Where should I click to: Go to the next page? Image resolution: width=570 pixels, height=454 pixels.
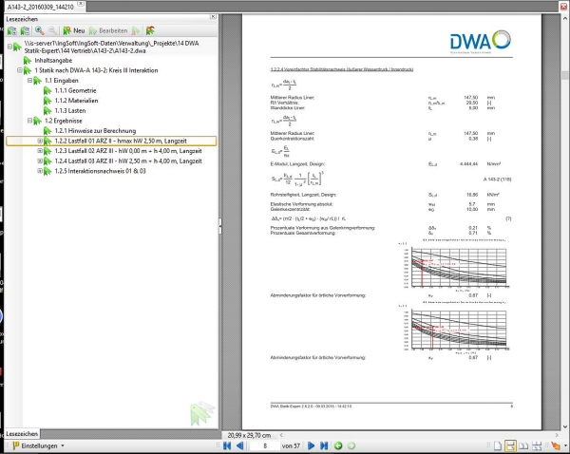point(310,445)
